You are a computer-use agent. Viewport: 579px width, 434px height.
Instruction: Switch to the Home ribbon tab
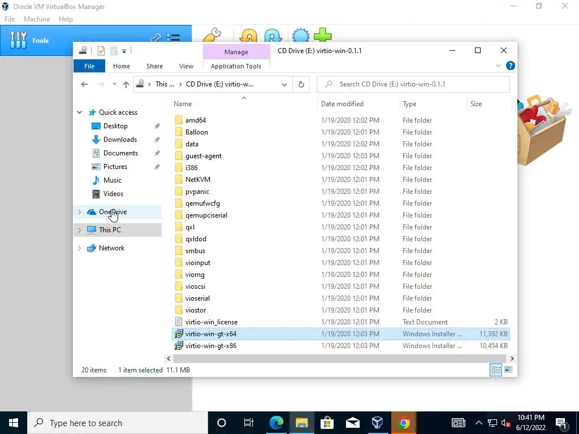122,66
